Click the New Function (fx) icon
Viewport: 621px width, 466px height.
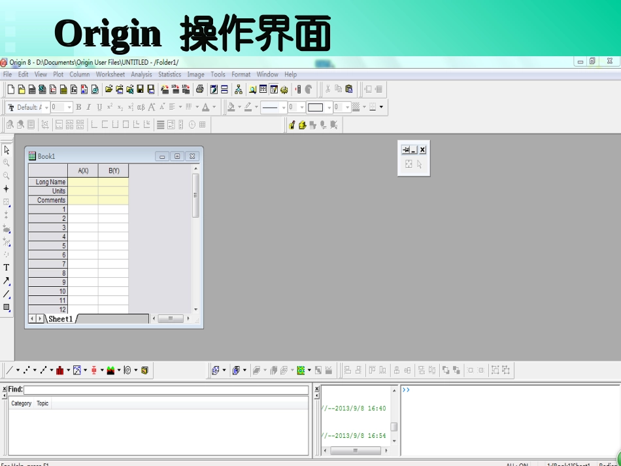coord(74,90)
